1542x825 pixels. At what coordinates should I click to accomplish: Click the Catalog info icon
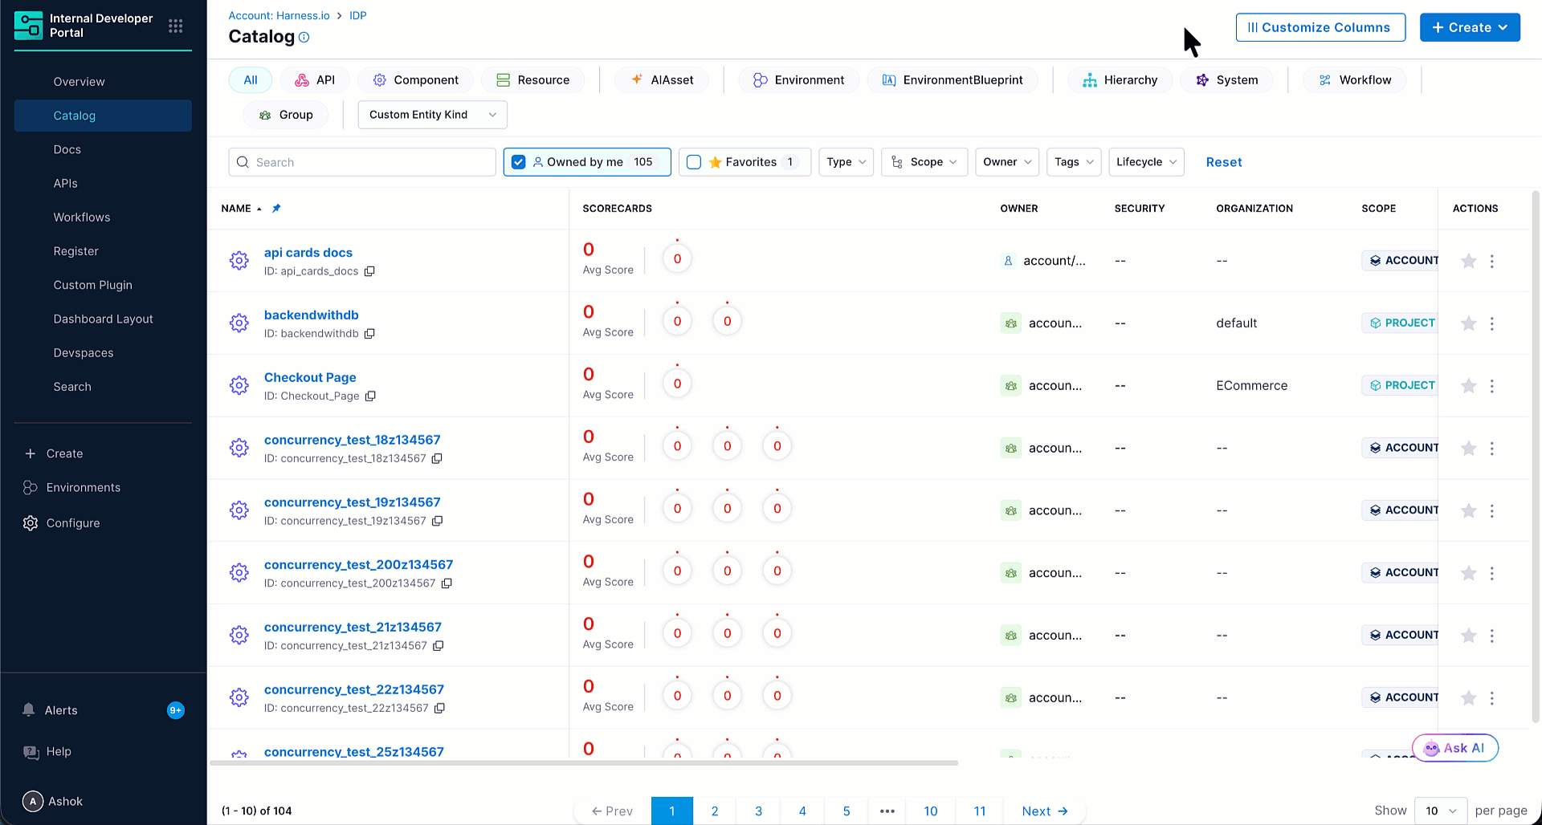coord(304,37)
